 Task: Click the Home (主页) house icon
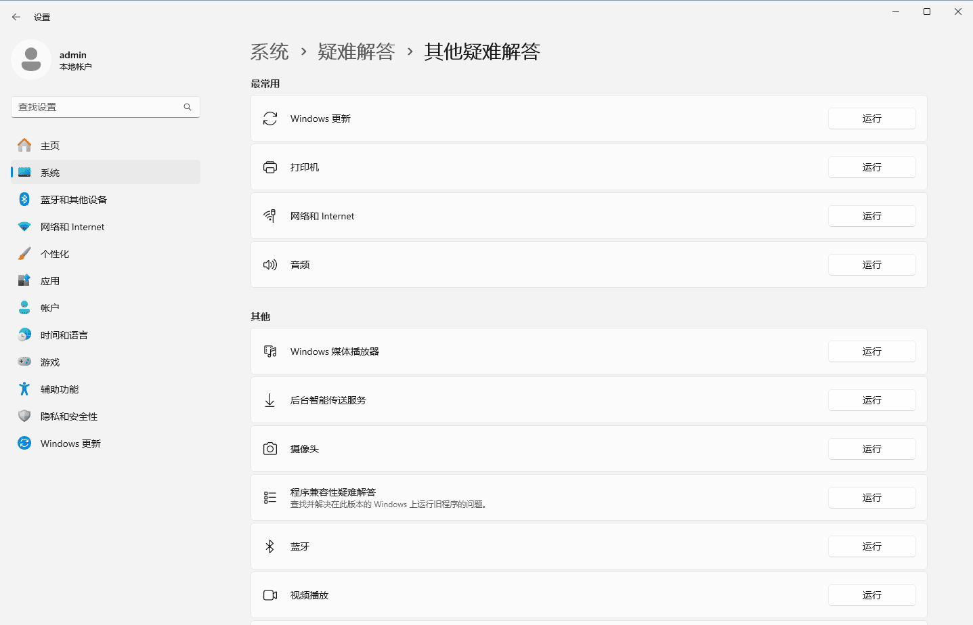pyautogui.click(x=24, y=145)
